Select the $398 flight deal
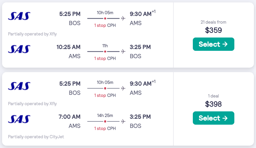This screenshot has width=256, height=148. (213, 118)
